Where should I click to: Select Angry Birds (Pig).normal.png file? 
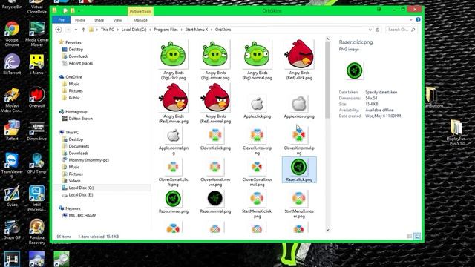[x=257, y=60]
